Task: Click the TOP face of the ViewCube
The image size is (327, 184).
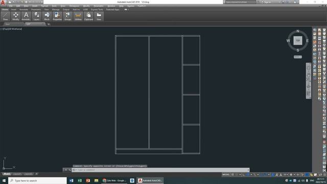Action: pos(298,40)
